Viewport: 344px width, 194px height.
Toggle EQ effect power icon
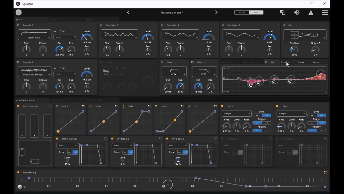pos(266,62)
